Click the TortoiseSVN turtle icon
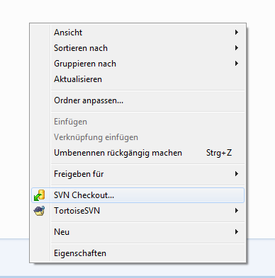 pyautogui.click(x=39, y=211)
